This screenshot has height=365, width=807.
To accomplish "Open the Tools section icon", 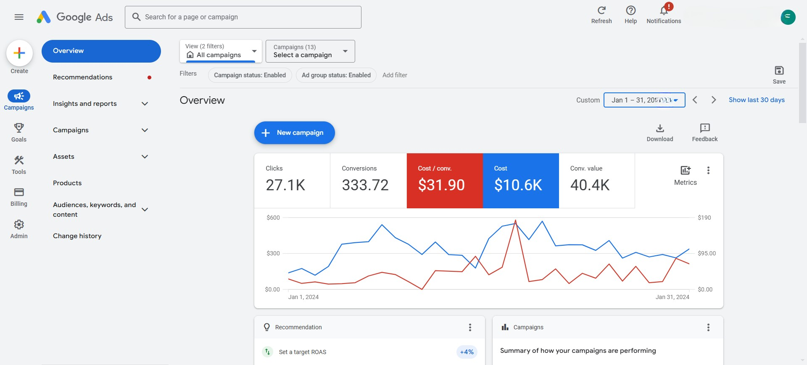I will (19, 160).
